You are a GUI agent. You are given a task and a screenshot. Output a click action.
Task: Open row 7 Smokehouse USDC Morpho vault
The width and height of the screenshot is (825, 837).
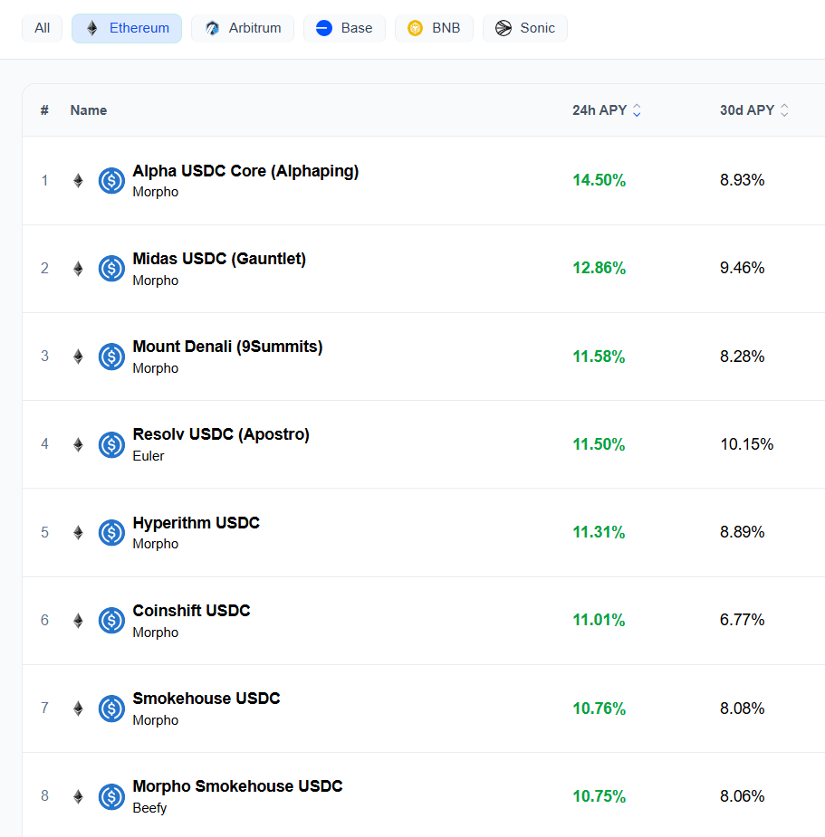click(206, 699)
